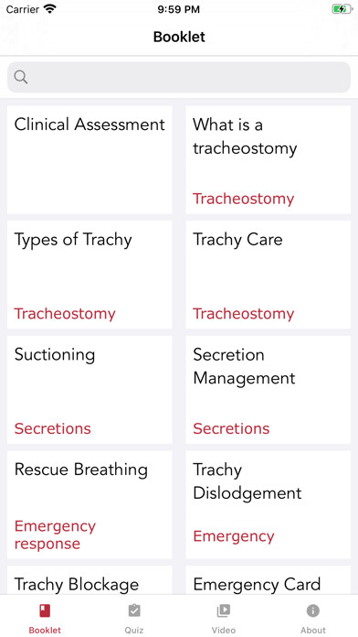
Task: Open the Rescue Breathing card
Action: pos(89,504)
